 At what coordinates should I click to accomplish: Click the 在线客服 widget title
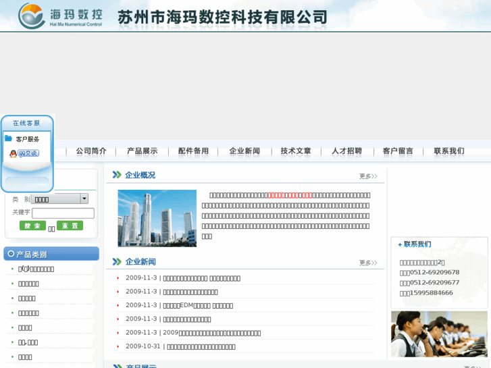click(x=26, y=123)
